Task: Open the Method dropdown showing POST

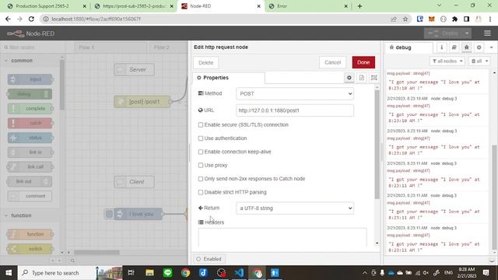Action: pyautogui.click(x=295, y=93)
